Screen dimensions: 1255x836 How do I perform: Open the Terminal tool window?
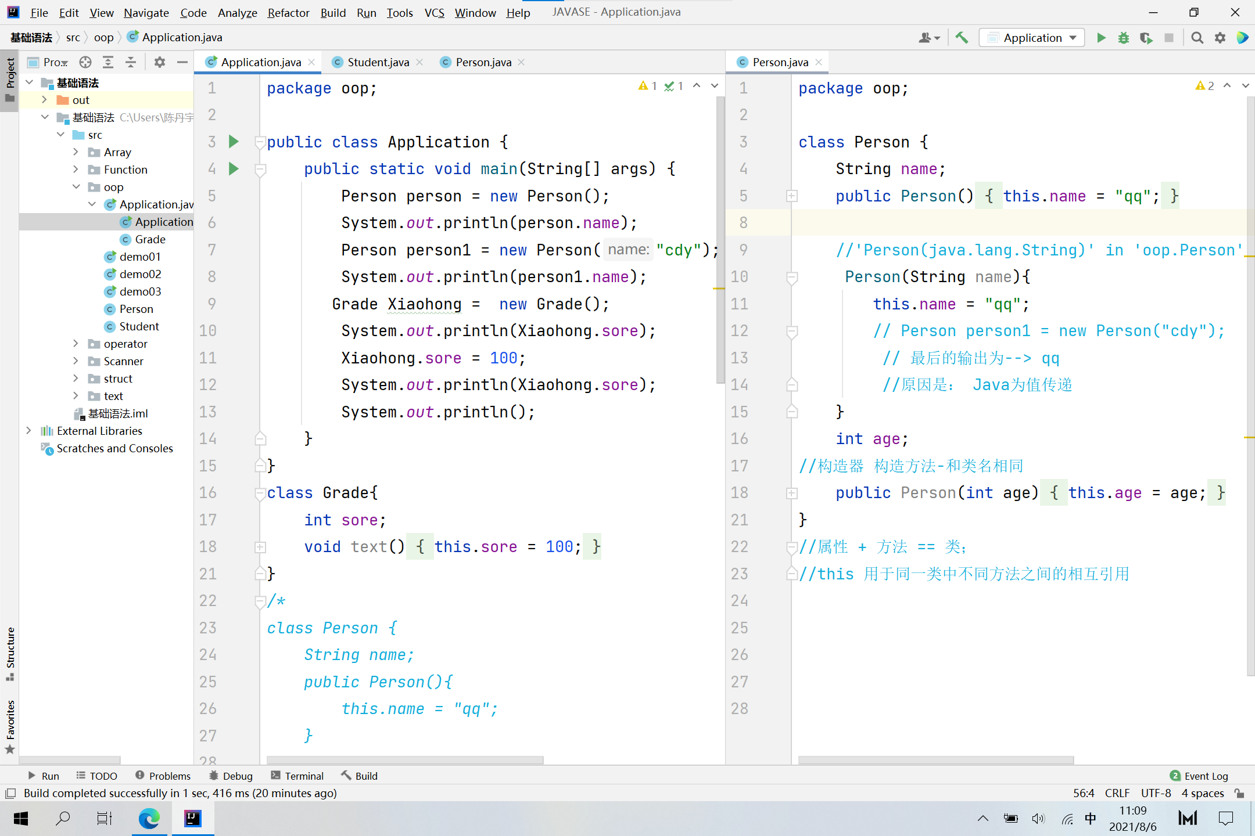coord(297,776)
